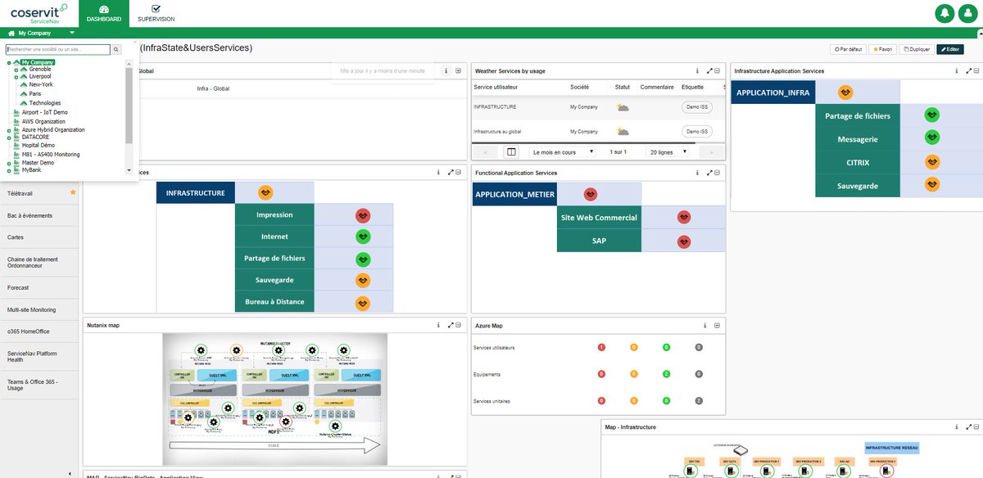Viewport: 983px width, 478px height.
Task: Click the Editer button
Action: (x=950, y=49)
